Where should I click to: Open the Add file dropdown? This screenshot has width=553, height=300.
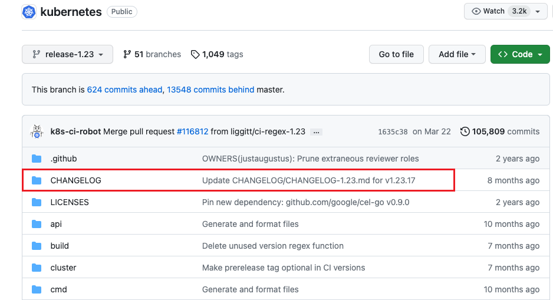pyautogui.click(x=457, y=54)
